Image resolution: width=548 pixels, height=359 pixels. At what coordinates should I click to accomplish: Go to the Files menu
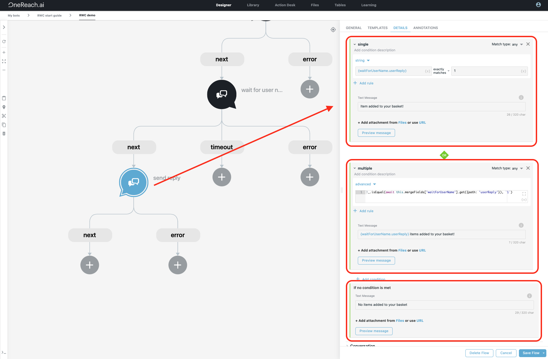point(315,5)
